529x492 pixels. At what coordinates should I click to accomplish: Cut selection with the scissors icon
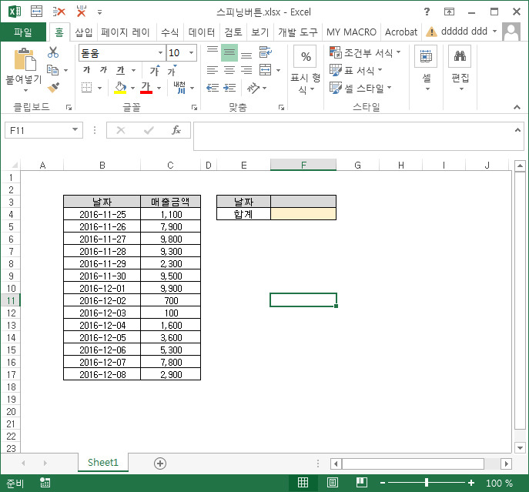[53, 52]
